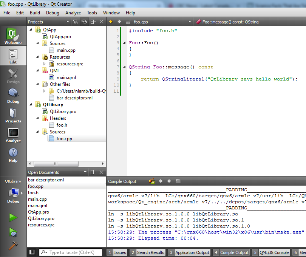Expand the resources.qrc tree item
The image size is (306, 257).
point(45,64)
